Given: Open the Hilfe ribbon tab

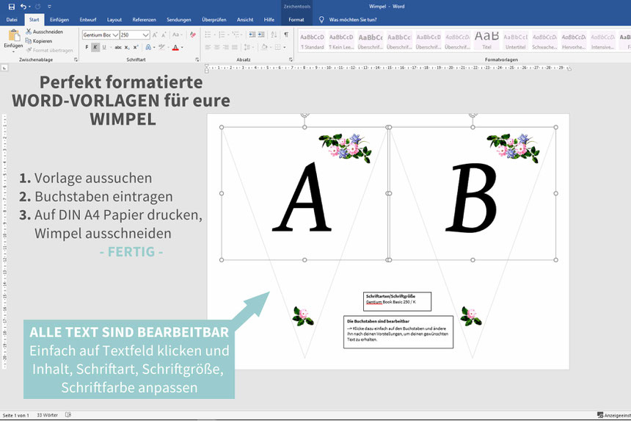Looking at the screenshot, I should tap(269, 19).
